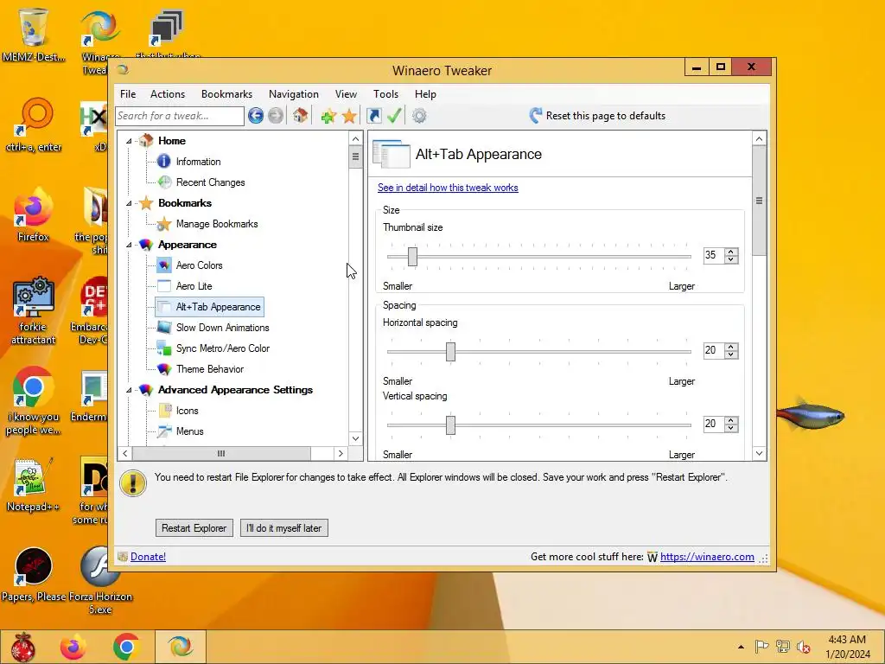Select Manage Bookmarks tree item

pyautogui.click(x=217, y=224)
